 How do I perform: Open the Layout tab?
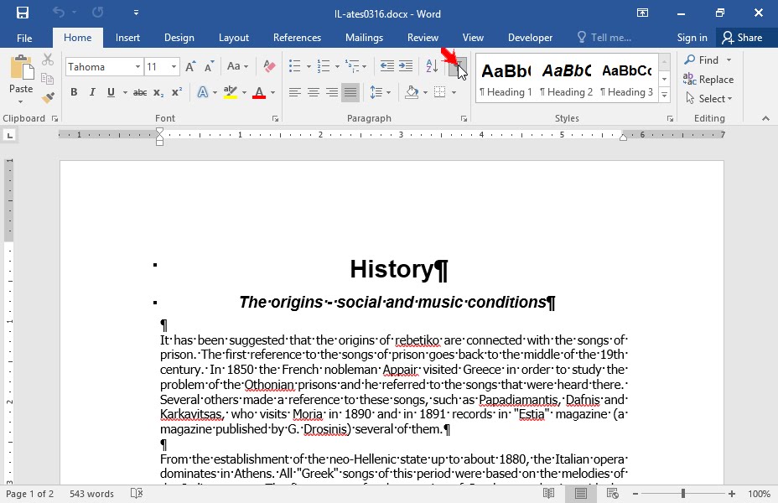[234, 38]
